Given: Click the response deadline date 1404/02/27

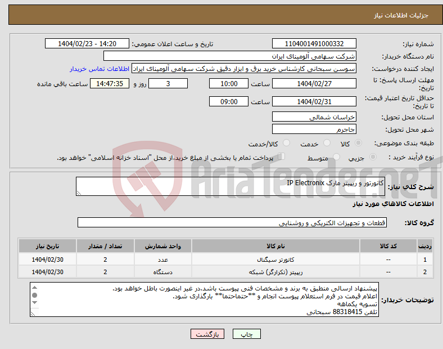Looking at the screenshot, I should (x=314, y=83).
